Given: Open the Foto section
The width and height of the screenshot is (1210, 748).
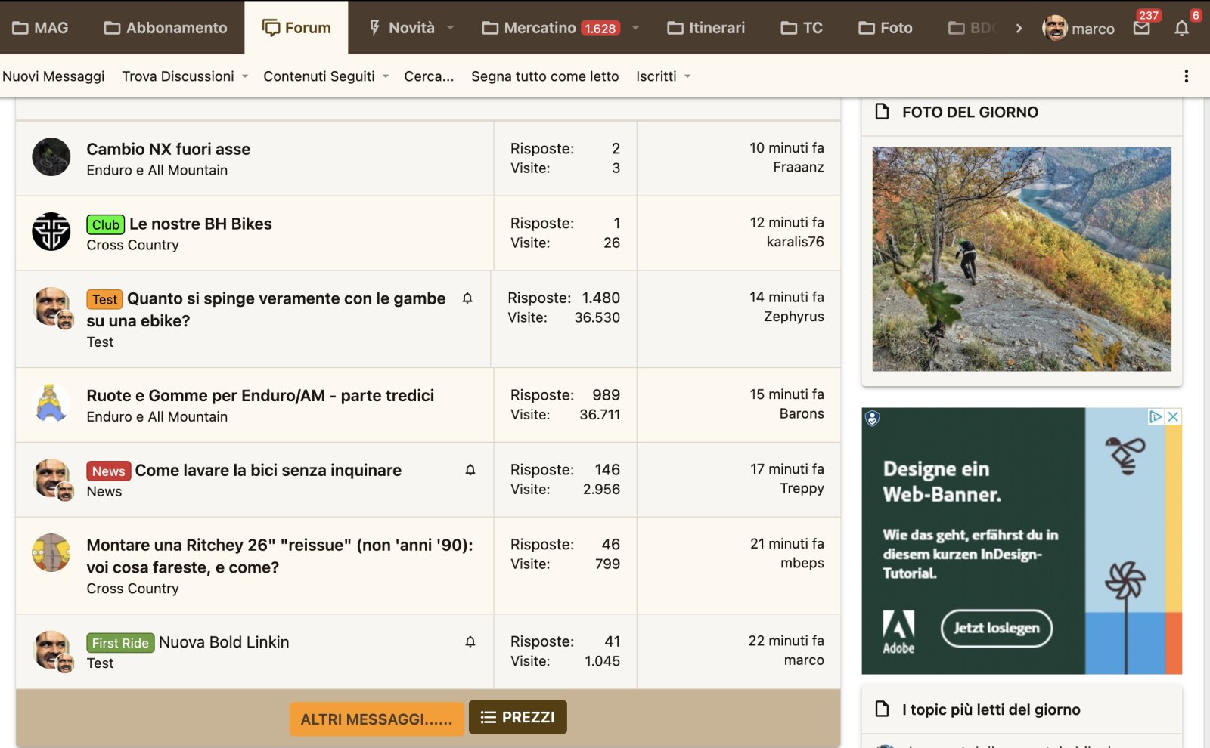Looking at the screenshot, I should (886, 28).
